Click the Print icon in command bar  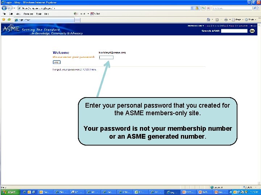pos(226,20)
